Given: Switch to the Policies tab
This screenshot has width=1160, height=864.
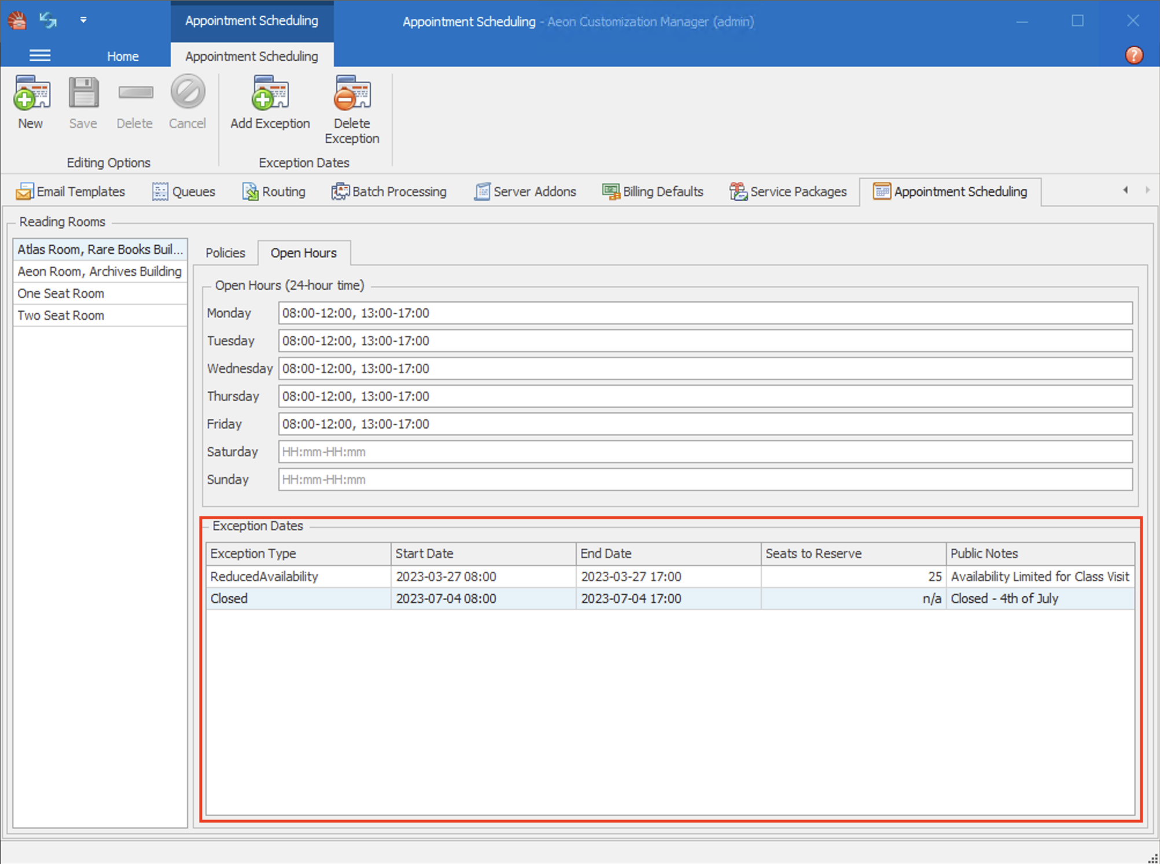Looking at the screenshot, I should 225,253.
